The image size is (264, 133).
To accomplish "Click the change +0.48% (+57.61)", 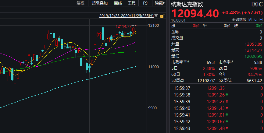I will [x=242, y=12].
